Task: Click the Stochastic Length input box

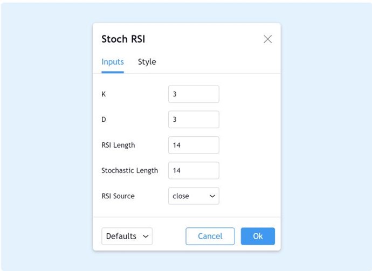Action: (x=194, y=170)
